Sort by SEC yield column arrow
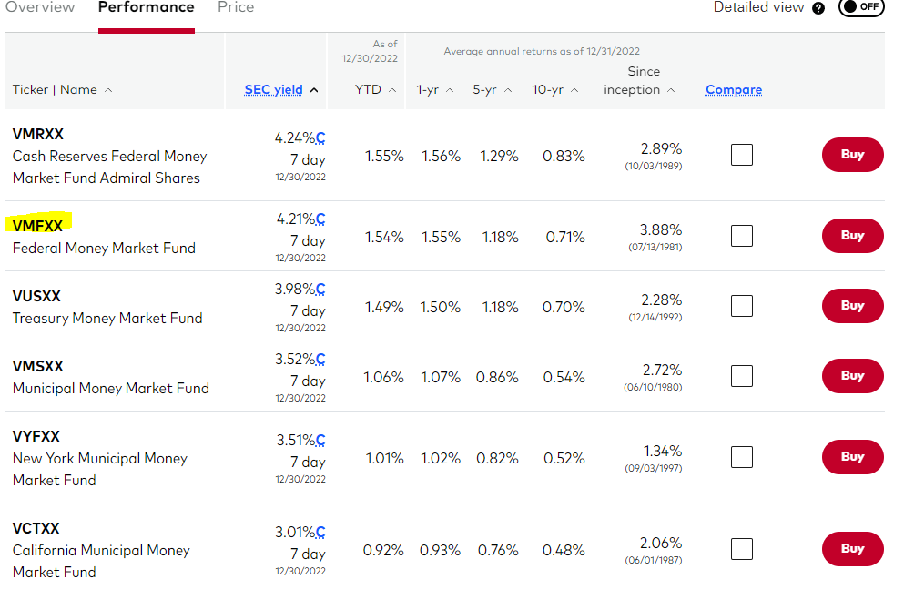 (x=314, y=90)
